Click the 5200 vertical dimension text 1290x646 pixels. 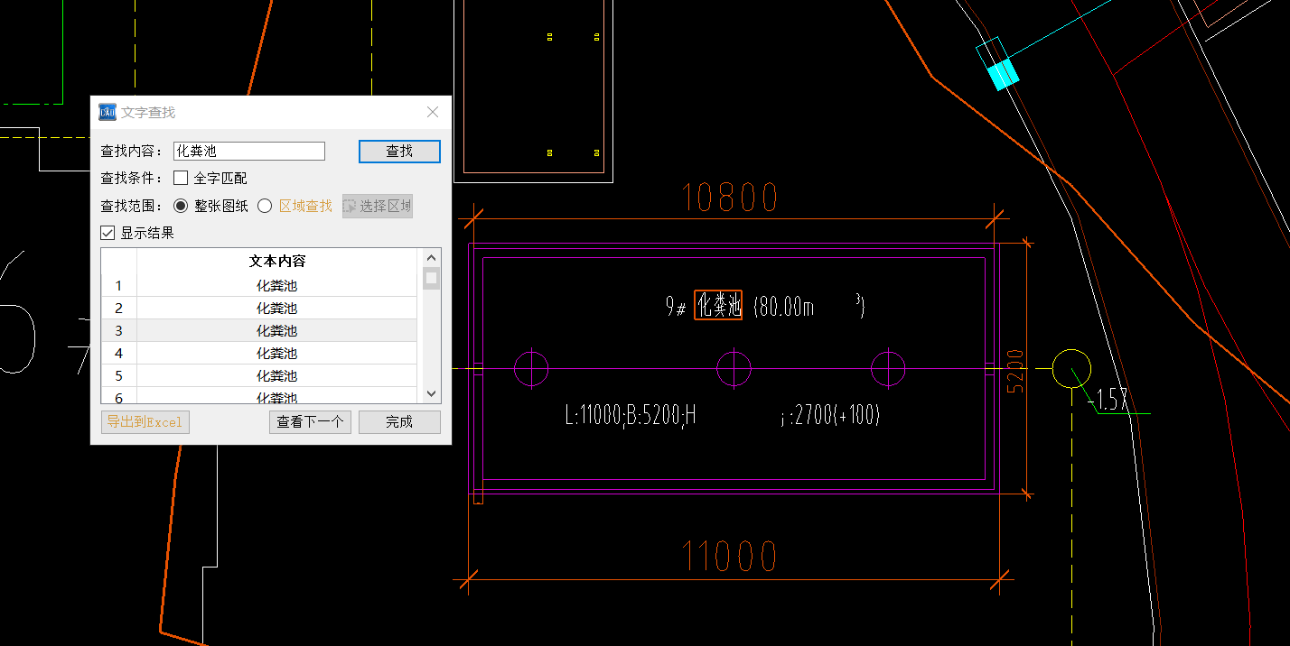(1016, 370)
